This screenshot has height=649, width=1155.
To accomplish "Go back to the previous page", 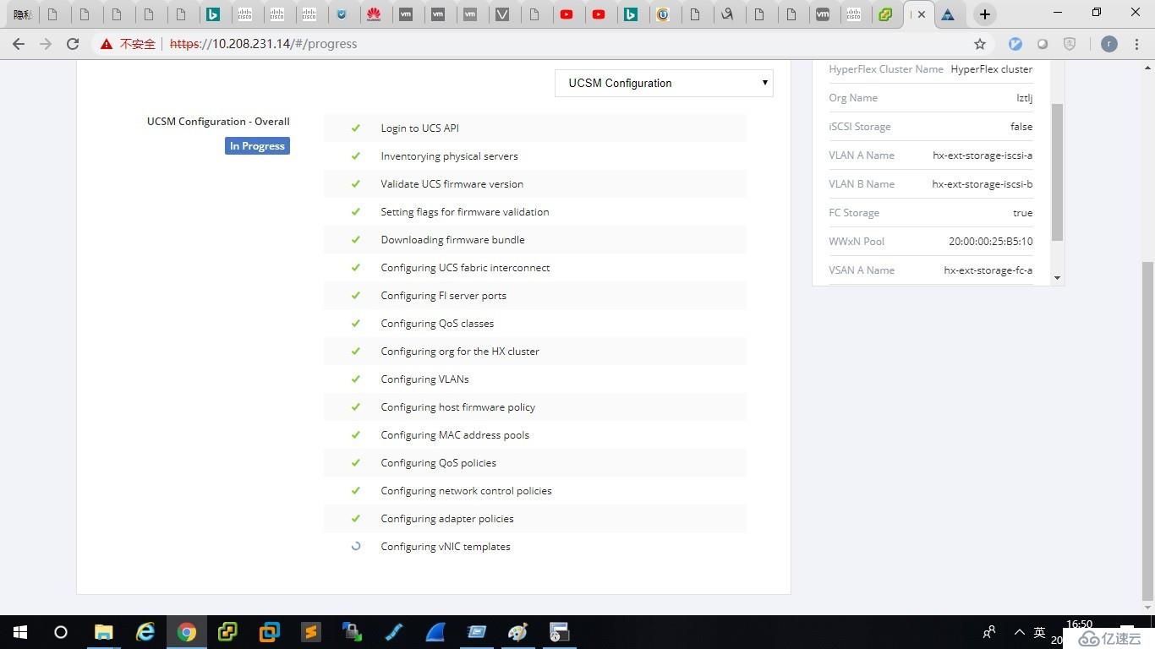I will (x=19, y=44).
